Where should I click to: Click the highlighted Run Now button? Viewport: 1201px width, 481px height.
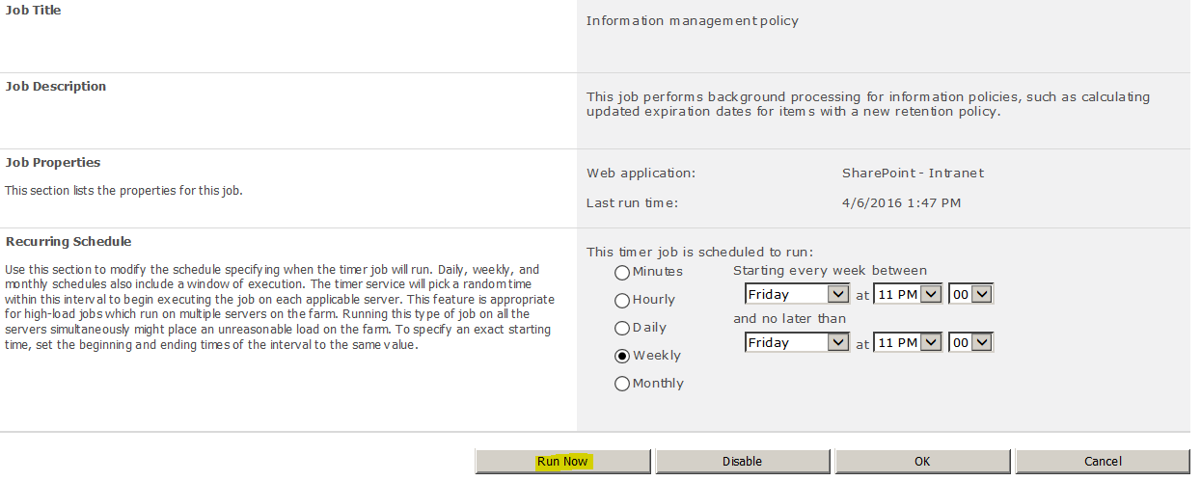(562, 462)
